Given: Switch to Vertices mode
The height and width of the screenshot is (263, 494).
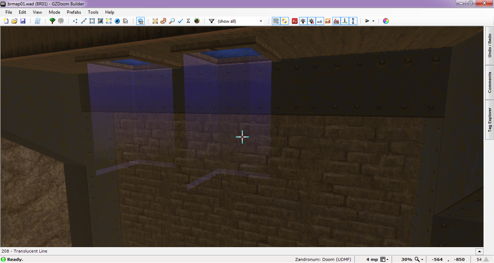Looking at the screenshot, I should pos(75,21).
